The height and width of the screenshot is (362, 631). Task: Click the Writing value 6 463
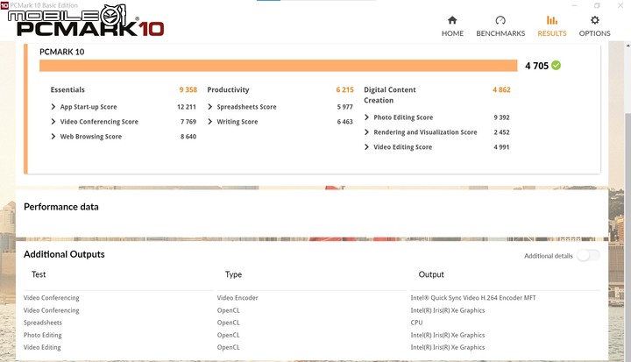(345, 122)
